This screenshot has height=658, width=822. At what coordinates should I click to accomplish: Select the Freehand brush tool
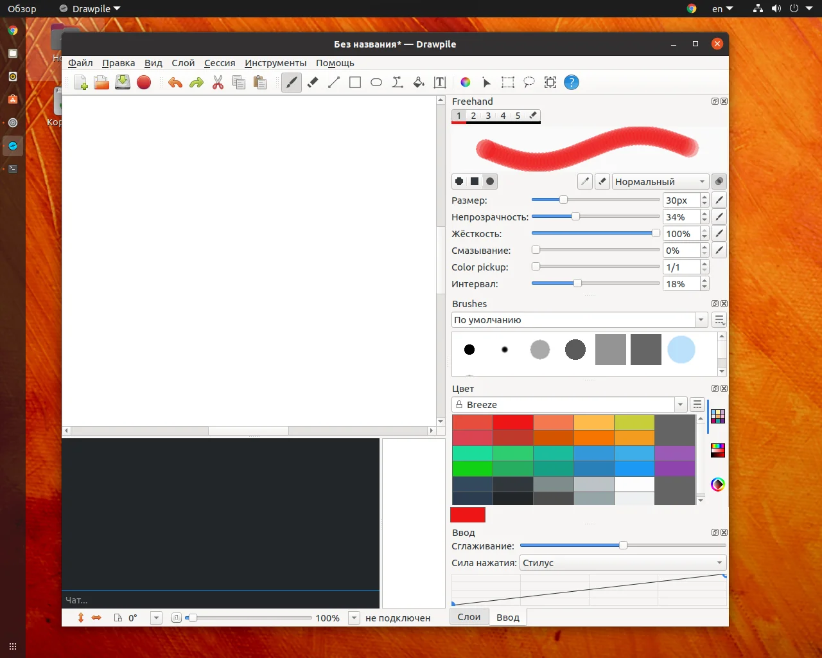click(292, 82)
